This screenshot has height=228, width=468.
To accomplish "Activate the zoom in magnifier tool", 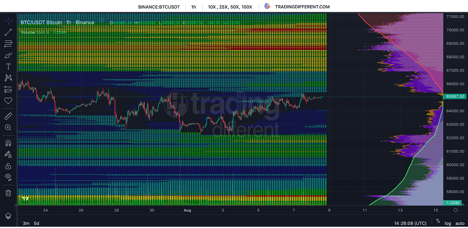I will tap(8, 127).
